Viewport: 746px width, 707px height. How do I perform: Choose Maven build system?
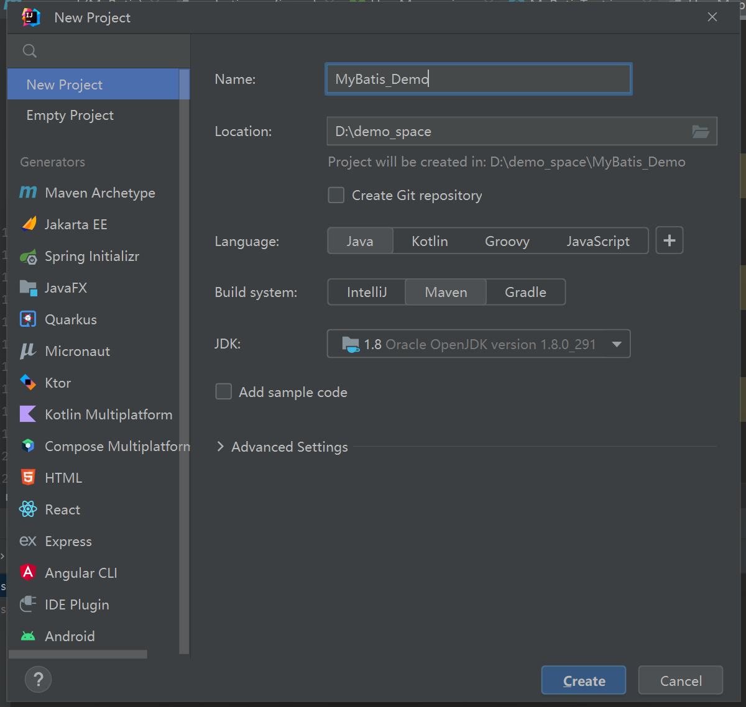(x=446, y=292)
